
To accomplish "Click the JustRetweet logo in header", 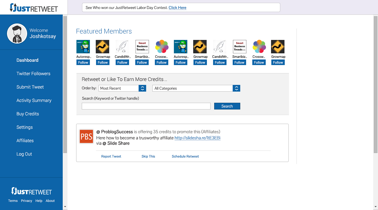I will pos(34,8).
